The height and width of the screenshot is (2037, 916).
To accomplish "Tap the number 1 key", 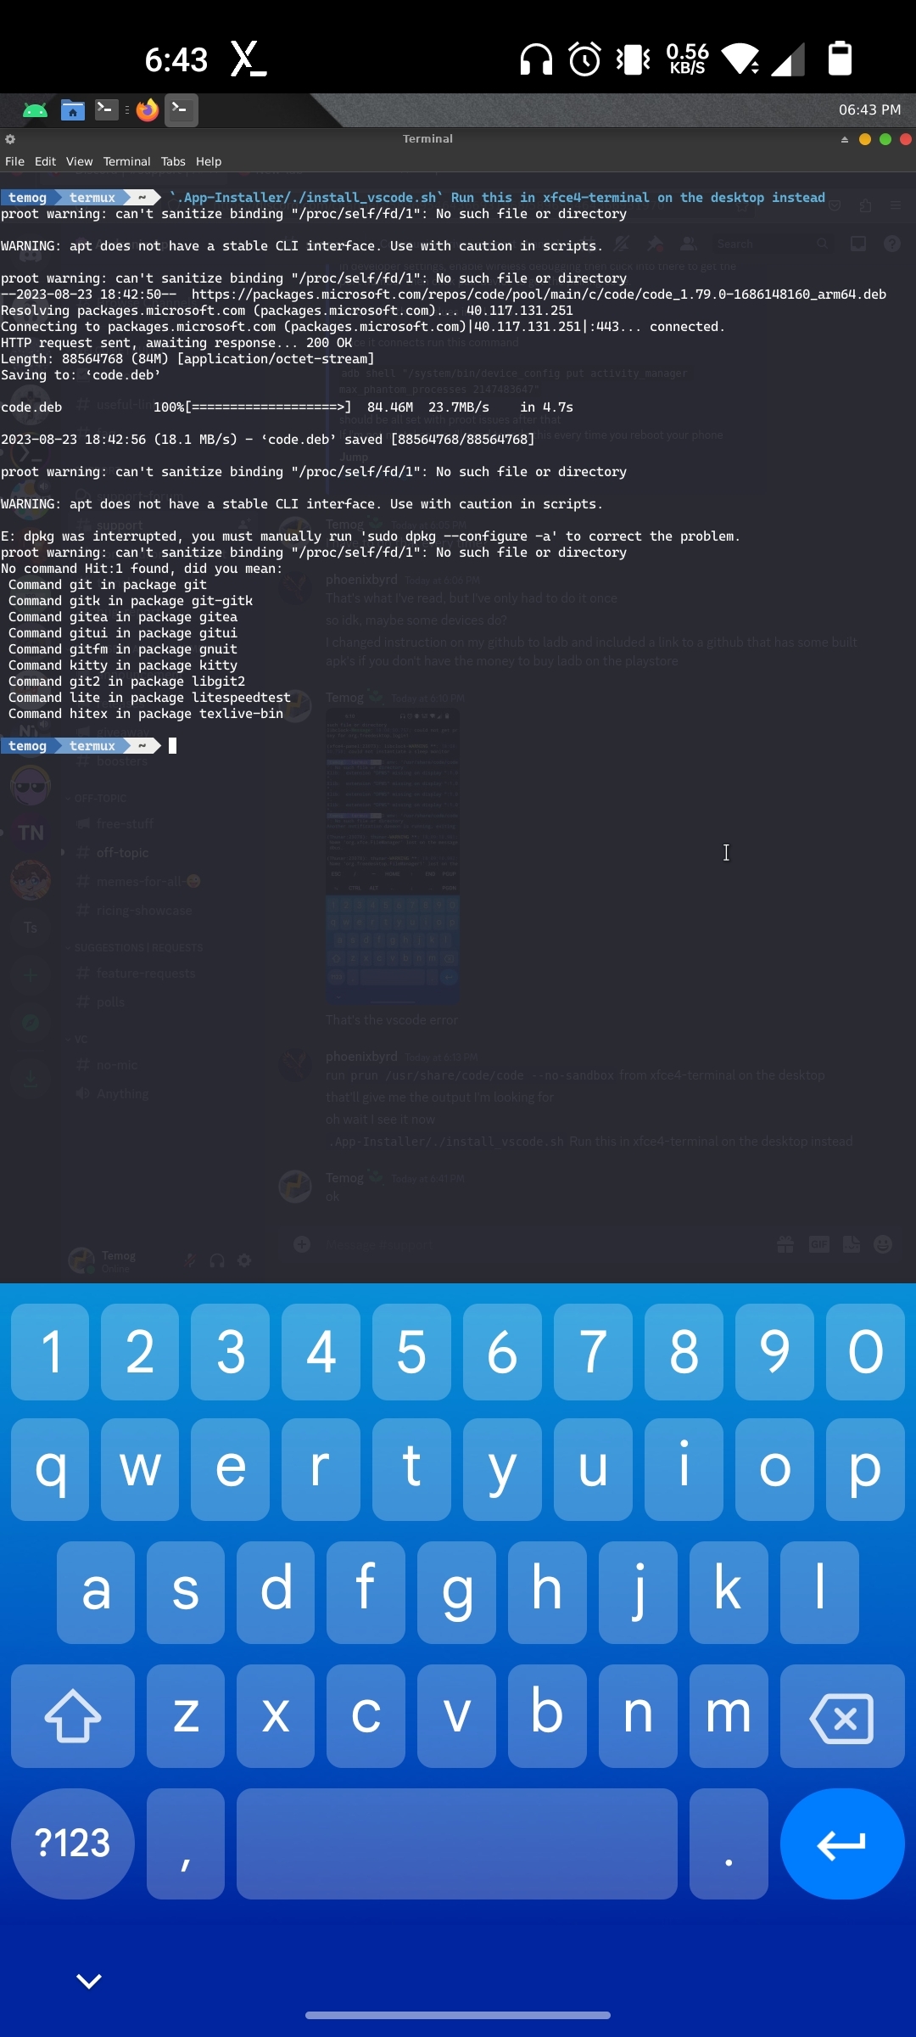I will click(x=50, y=1351).
